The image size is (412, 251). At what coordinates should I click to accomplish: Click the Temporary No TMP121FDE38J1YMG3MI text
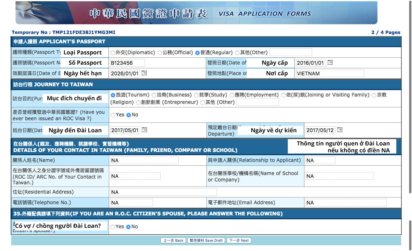click(x=63, y=32)
